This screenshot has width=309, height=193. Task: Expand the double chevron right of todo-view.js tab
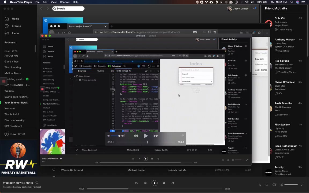tap(146, 71)
